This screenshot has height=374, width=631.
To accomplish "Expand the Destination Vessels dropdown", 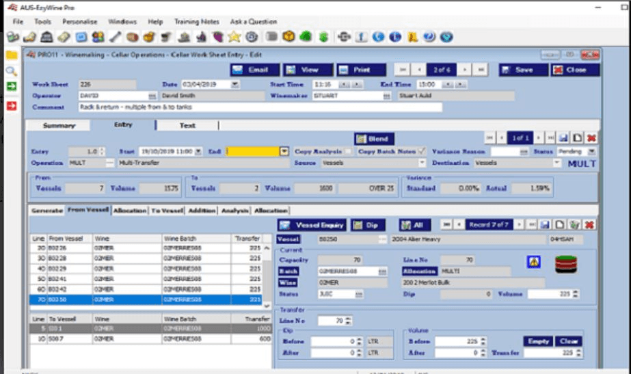I will point(557,163).
